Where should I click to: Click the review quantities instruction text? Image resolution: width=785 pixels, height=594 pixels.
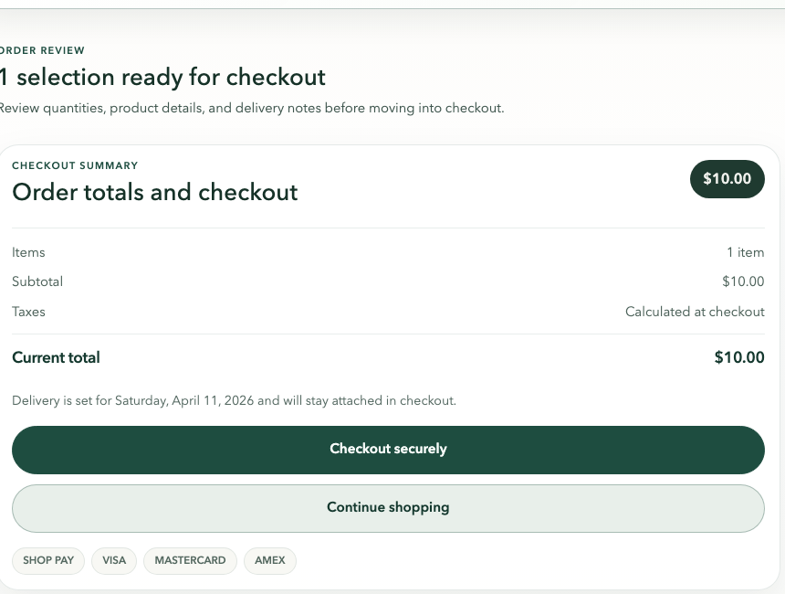pyautogui.click(x=253, y=108)
